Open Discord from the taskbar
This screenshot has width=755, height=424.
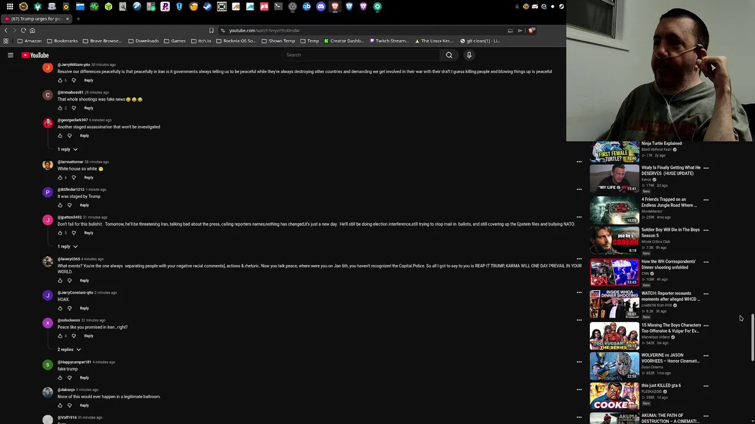coord(321,6)
